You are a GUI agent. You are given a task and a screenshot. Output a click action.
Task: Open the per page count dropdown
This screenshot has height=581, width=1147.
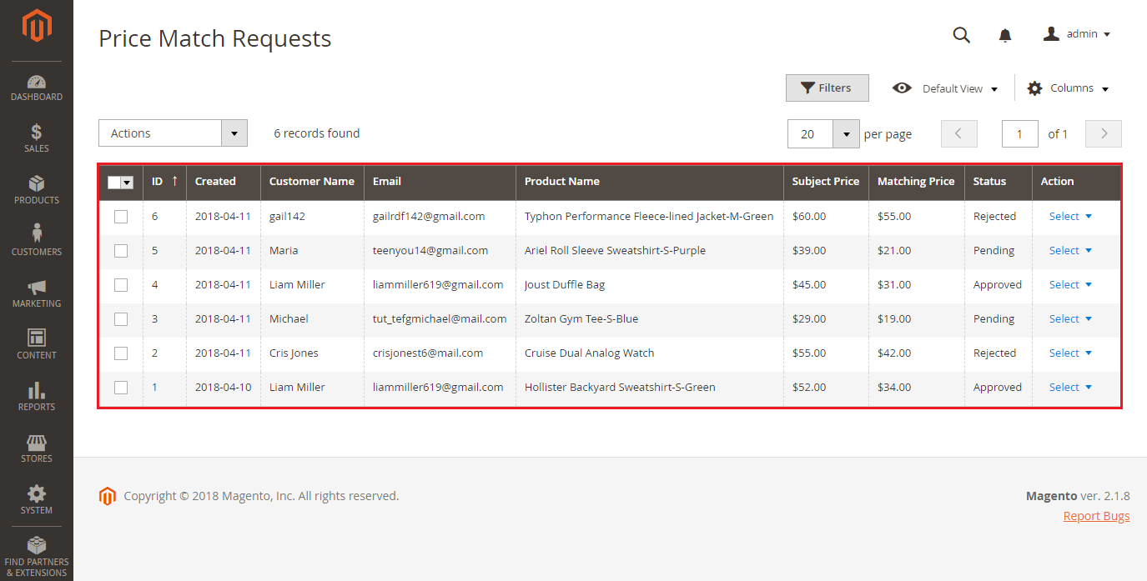846,133
